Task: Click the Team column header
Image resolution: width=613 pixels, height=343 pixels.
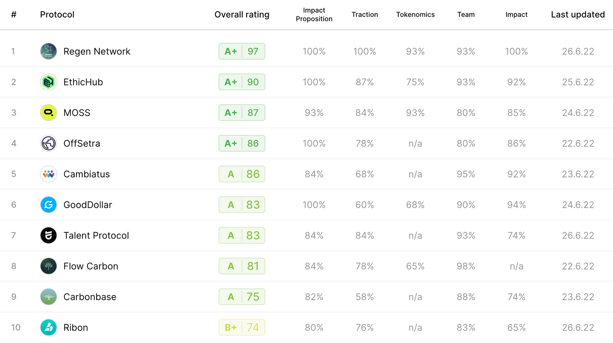Action: (466, 15)
